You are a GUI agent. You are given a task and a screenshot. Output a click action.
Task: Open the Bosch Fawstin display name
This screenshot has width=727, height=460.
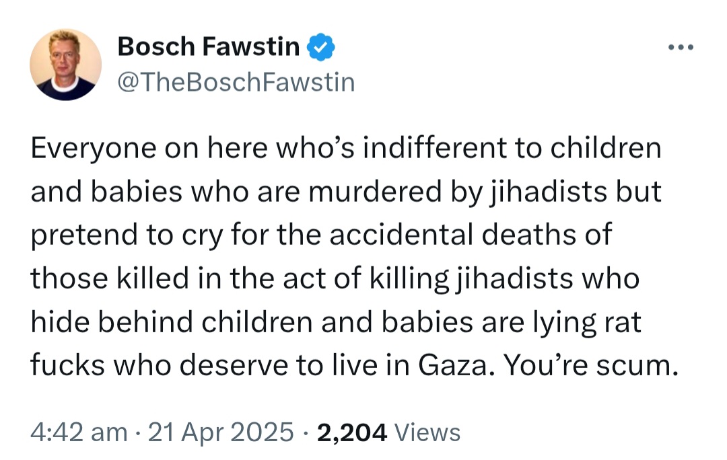tap(209, 47)
